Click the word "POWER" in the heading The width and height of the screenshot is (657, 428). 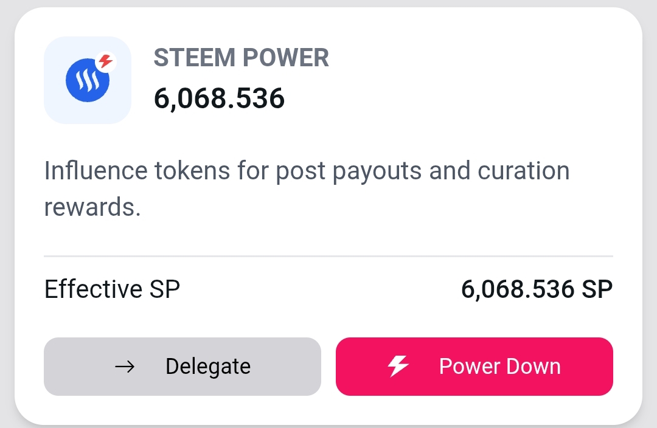point(286,58)
